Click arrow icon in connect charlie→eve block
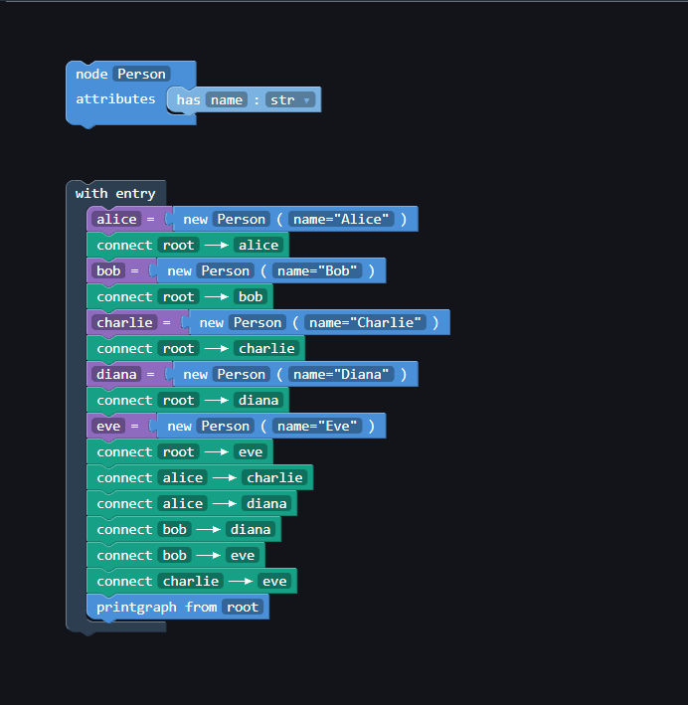688x705 pixels. coord(241,581)
